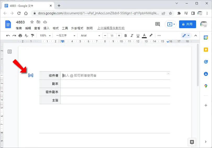212x148 pixels.
Task: Select the paint format tool
Action: 32,35
